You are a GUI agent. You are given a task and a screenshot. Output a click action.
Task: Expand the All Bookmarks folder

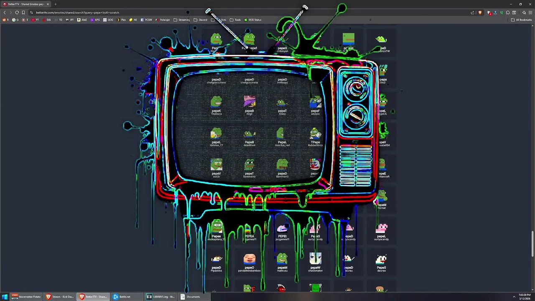pyautogui.click(x=522, y=20)
